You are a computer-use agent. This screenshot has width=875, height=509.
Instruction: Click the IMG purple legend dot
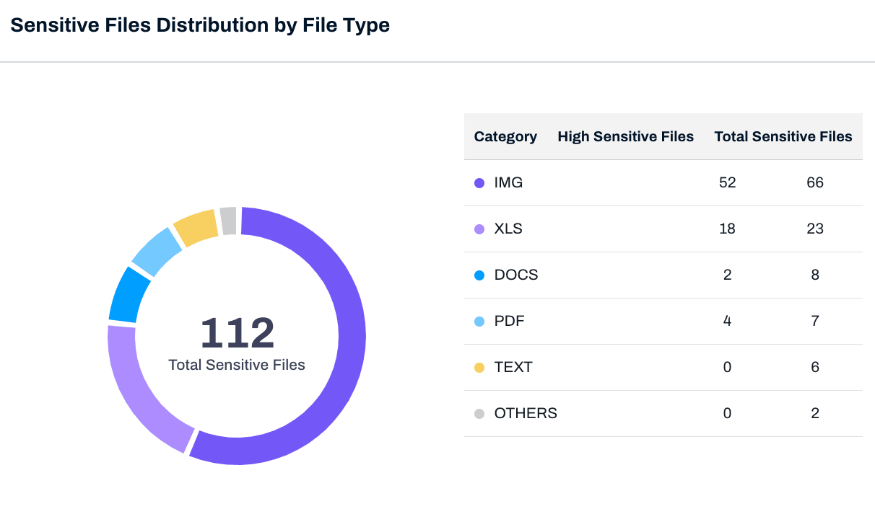479,183
